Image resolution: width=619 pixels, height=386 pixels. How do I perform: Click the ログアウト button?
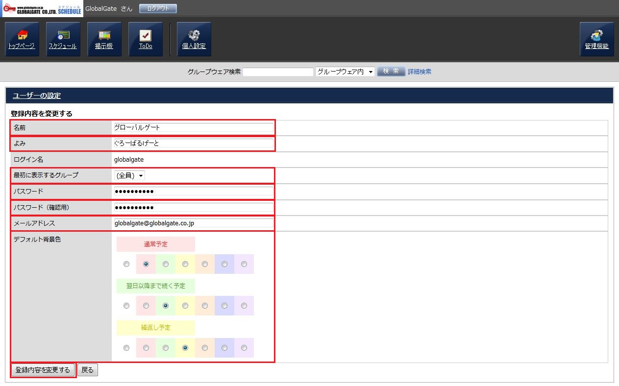point(158,9)
